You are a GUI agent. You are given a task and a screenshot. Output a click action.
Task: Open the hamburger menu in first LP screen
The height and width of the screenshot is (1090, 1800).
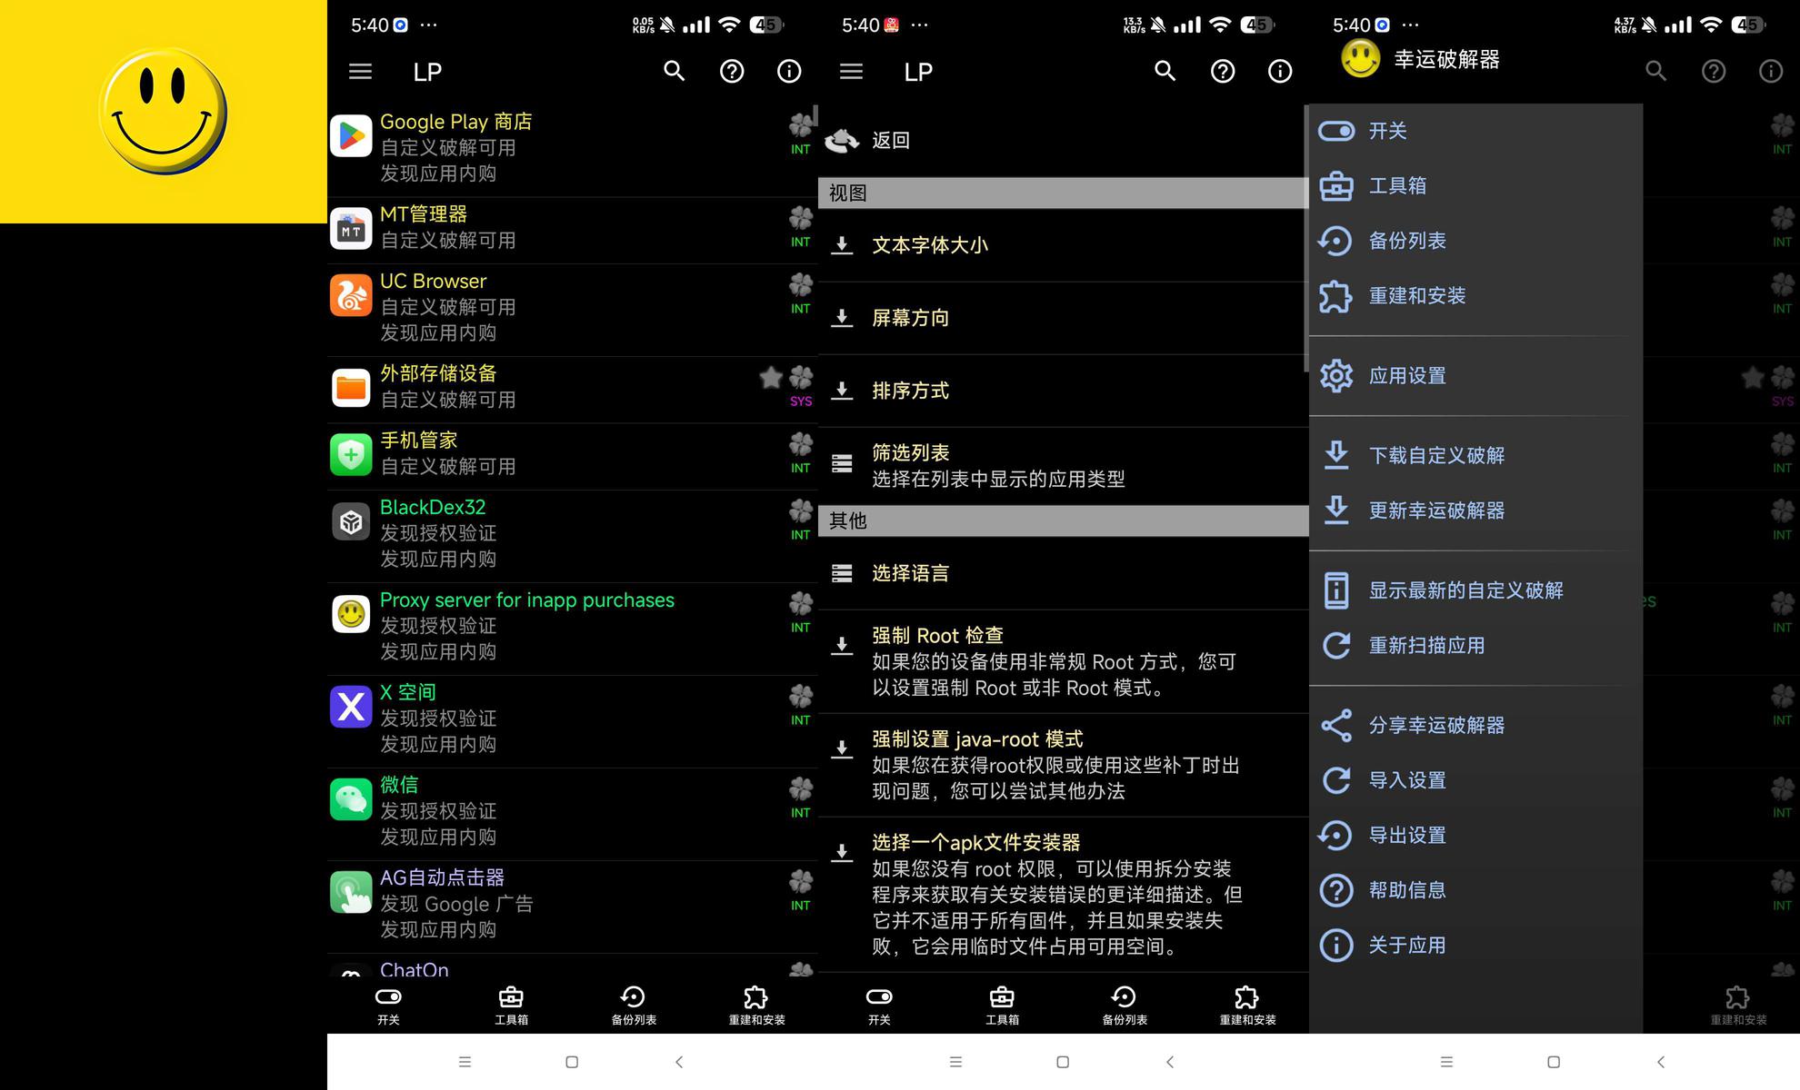coord(360,71)
